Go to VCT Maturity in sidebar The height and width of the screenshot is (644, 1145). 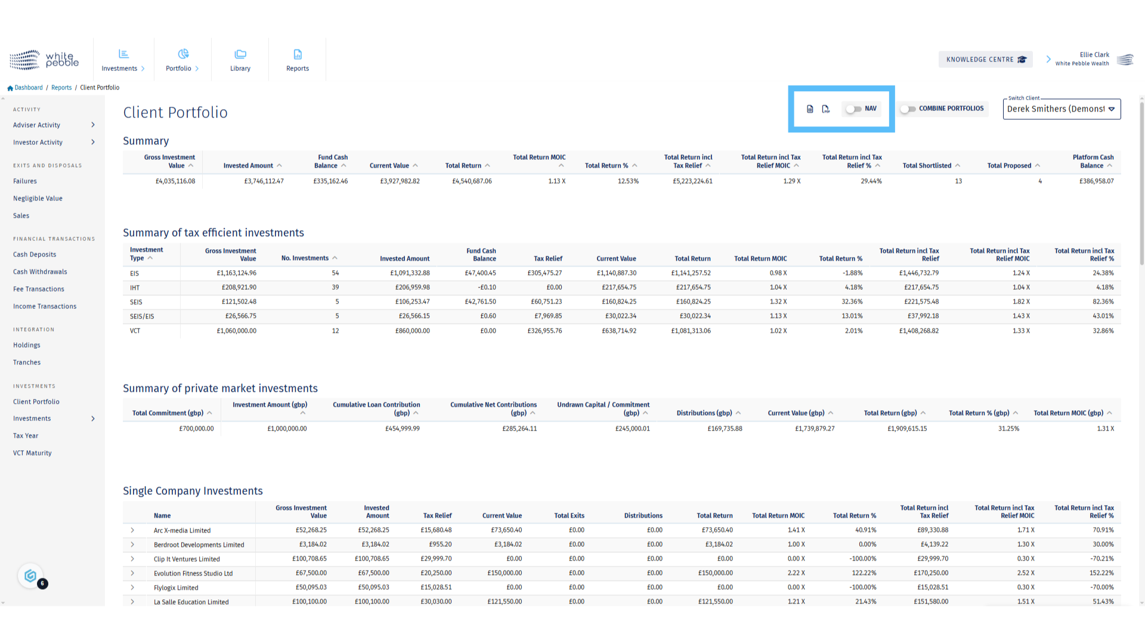(x=32, y=453)
